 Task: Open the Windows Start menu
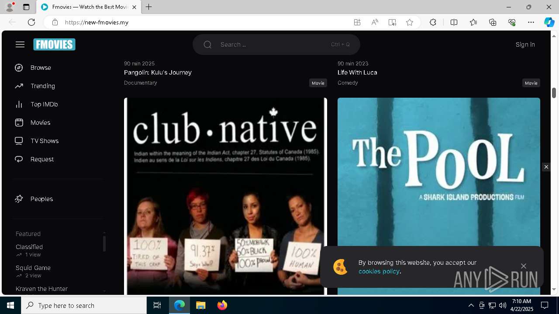[10, 305]
